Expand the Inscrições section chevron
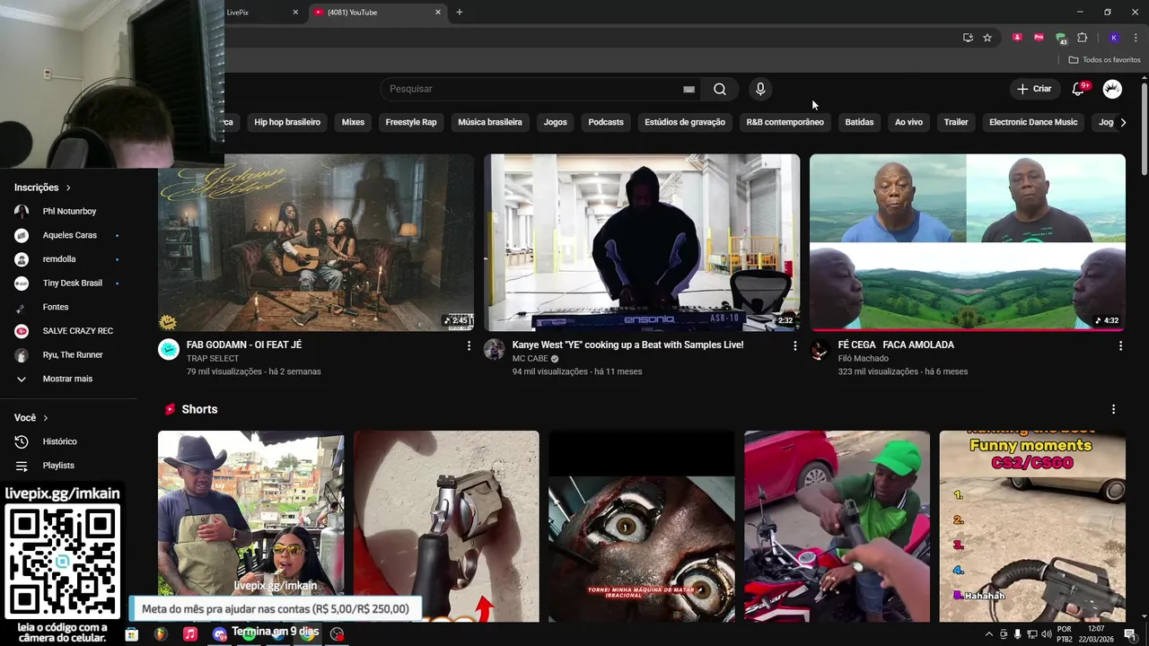1149x646 pixels. pos(68,188)
